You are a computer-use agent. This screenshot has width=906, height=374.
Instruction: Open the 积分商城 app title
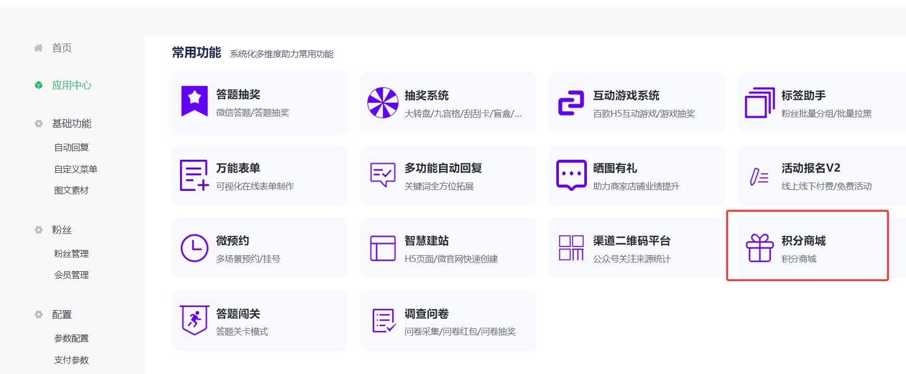tap(804, 241)
